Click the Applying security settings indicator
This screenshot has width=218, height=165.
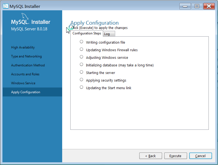click(81, 80)
